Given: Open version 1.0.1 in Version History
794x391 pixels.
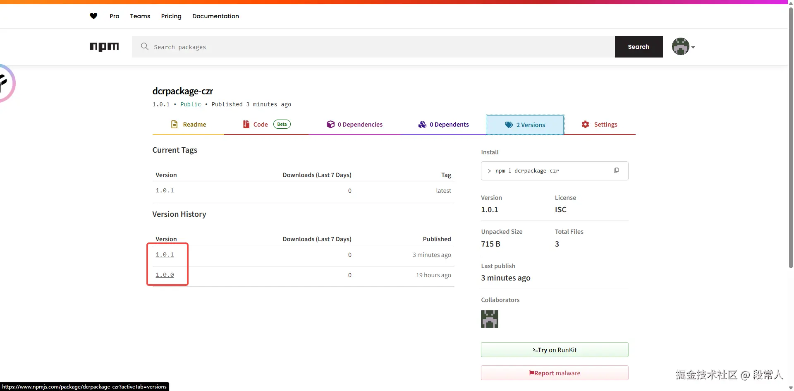Looking at the screenshot, I should 165,255.
